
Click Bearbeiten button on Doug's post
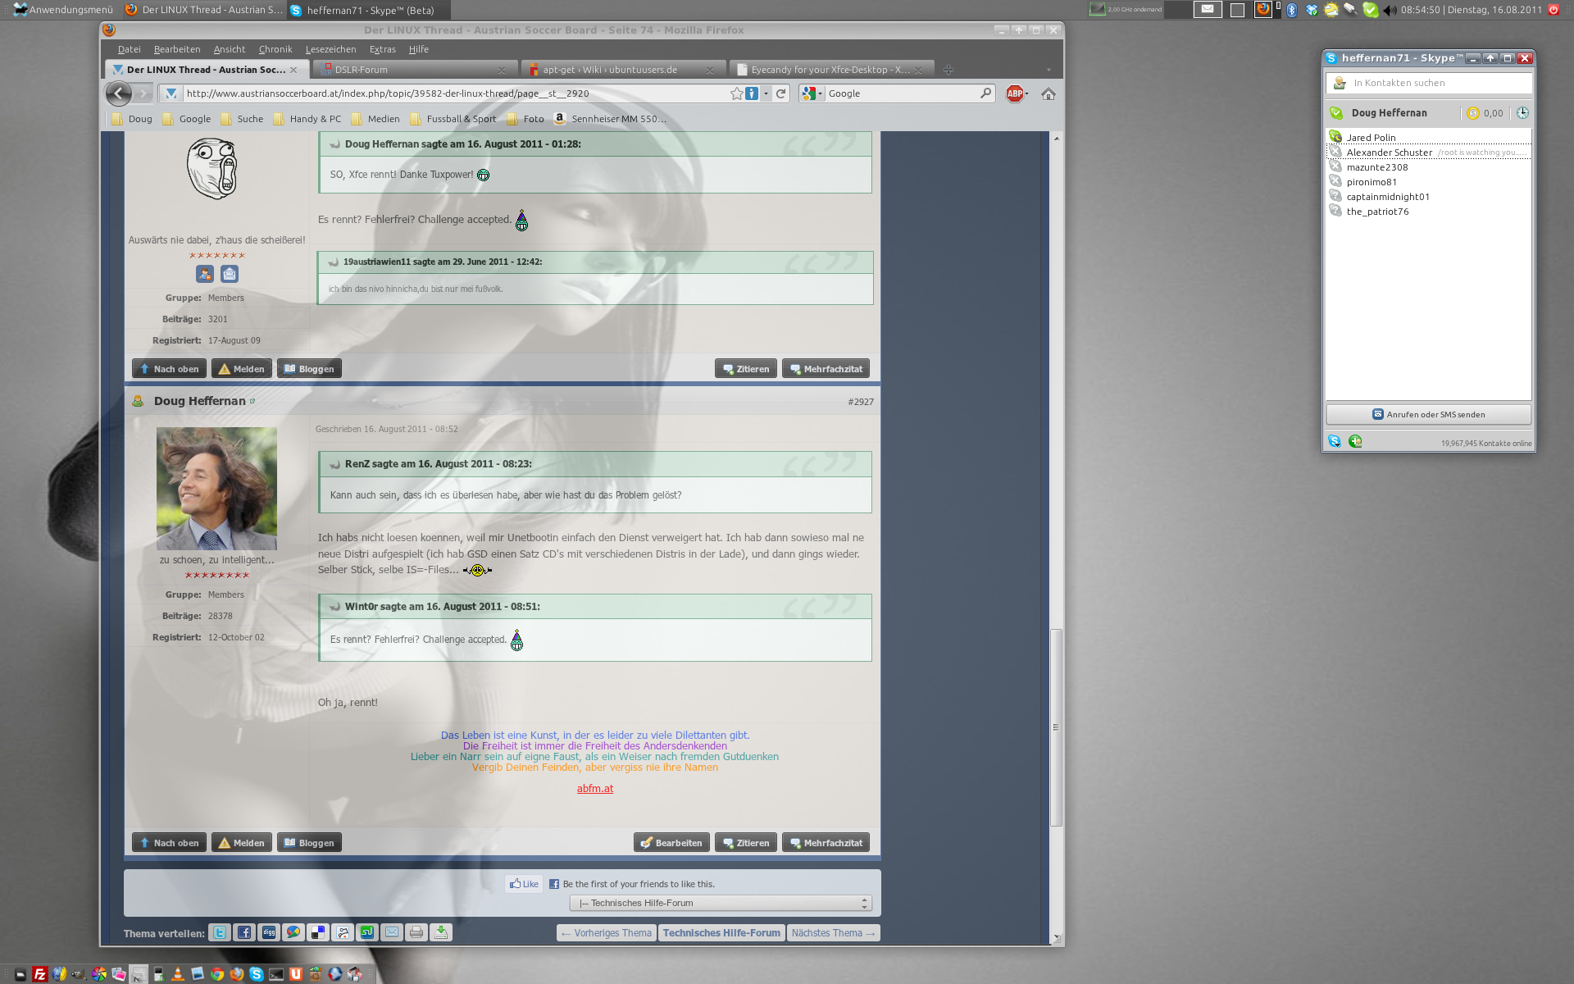671,842
